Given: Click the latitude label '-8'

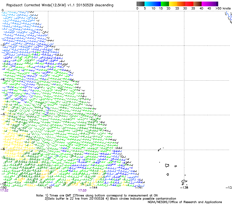Looking at the screenshot, I should pos(3,149).
